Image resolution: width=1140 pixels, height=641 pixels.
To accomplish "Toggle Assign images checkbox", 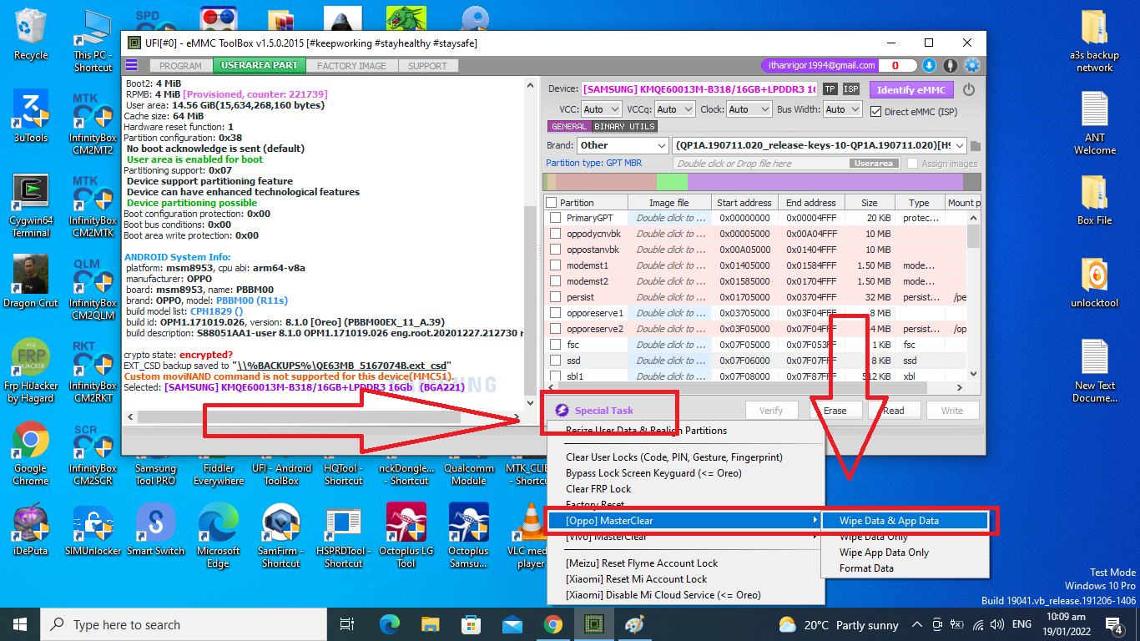I will click(913, 164).
